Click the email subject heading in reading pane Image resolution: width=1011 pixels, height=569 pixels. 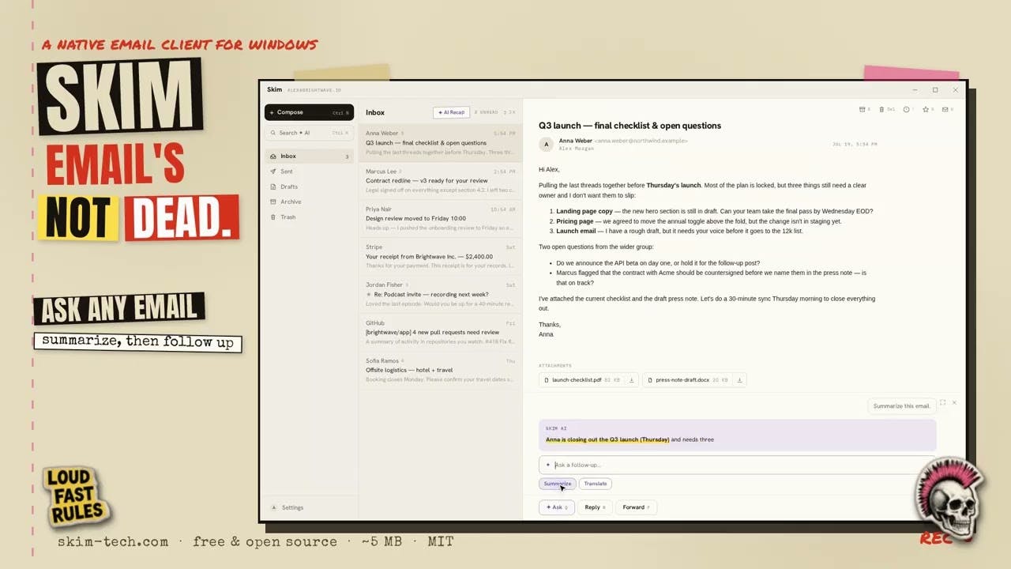pyautogui.click(x=630, y=126)
